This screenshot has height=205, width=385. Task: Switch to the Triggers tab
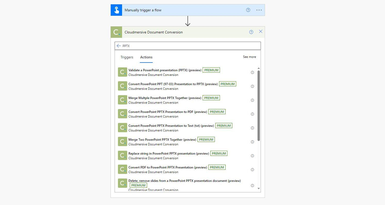click(127, 57)
